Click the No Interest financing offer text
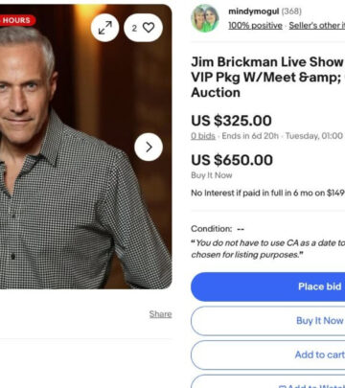This screenshot has width=345, height=388. 267,193
